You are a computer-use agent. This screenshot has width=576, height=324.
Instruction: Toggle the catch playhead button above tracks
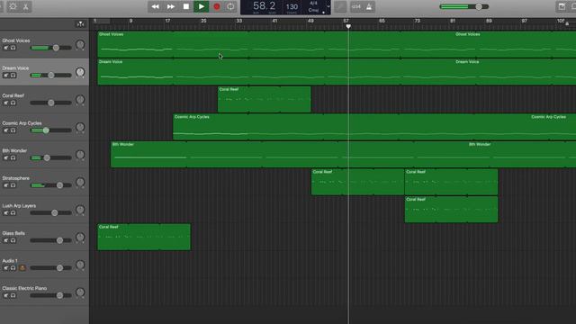[x=80, y=24]
